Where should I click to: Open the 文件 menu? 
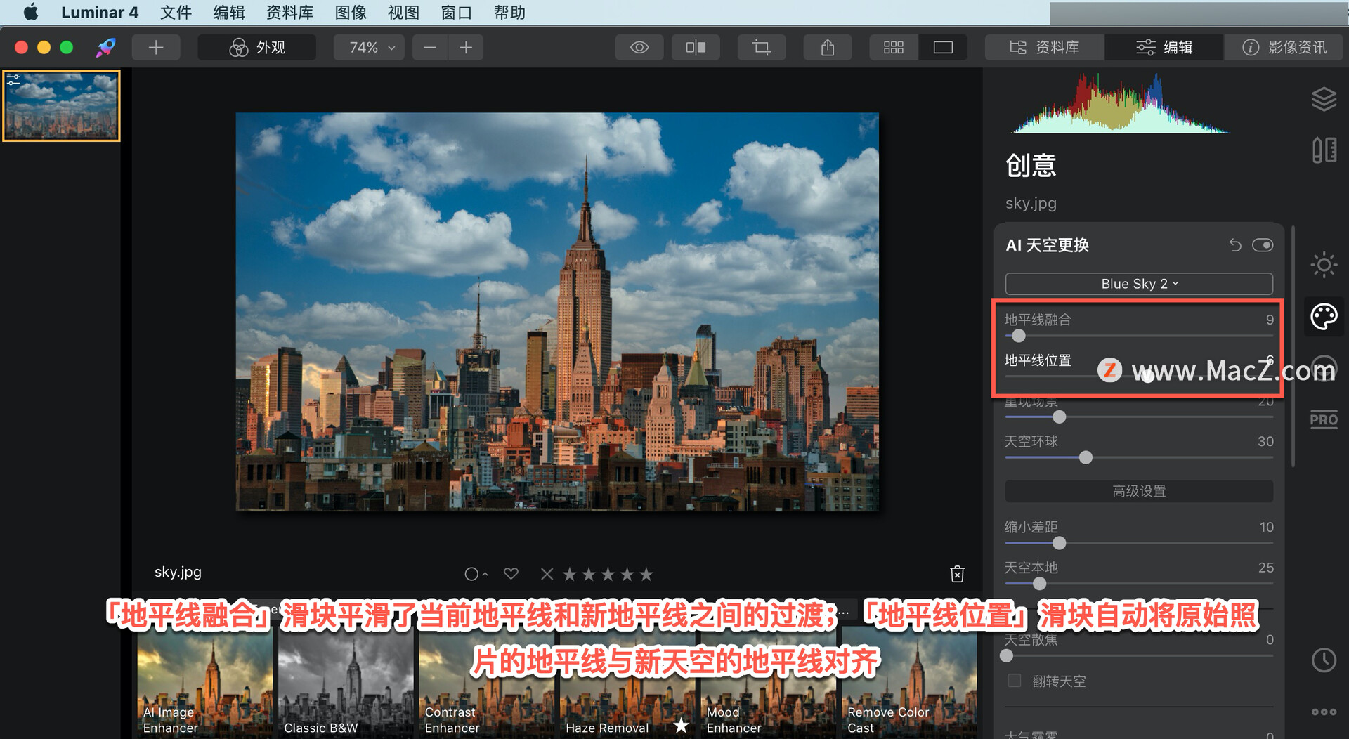pos(176,12)
